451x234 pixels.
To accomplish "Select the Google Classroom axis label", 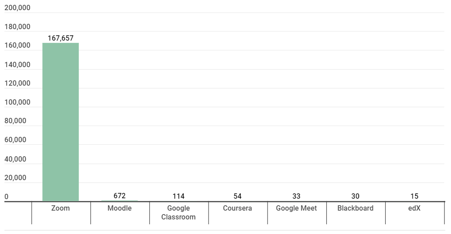I will coord(179,212).
